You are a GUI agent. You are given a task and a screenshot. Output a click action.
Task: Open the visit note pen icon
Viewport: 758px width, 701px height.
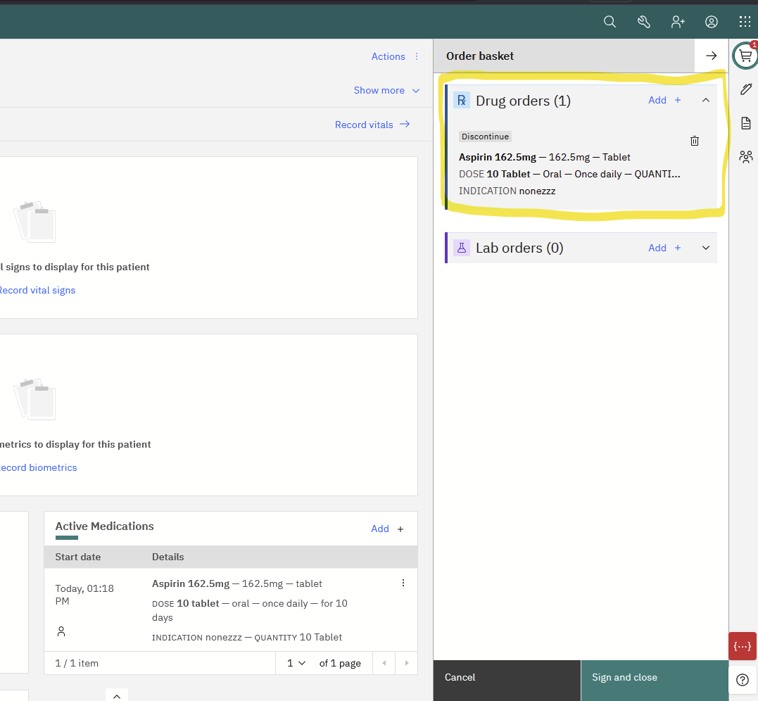pos(745,89)
